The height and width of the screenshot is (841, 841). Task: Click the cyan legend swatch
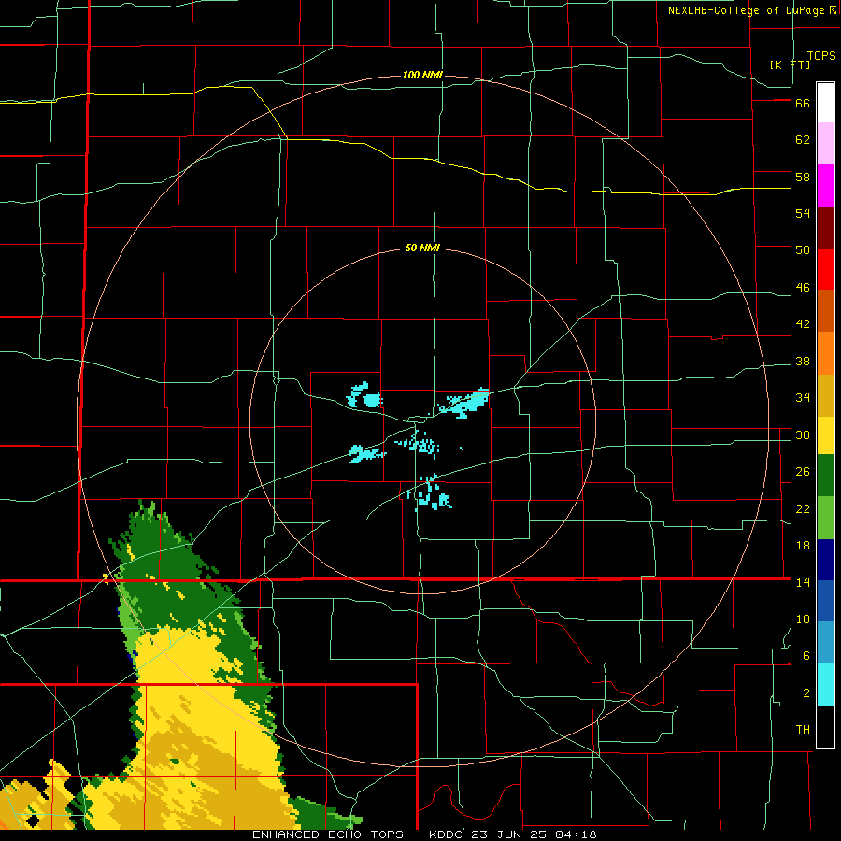(x=825, y=685)
